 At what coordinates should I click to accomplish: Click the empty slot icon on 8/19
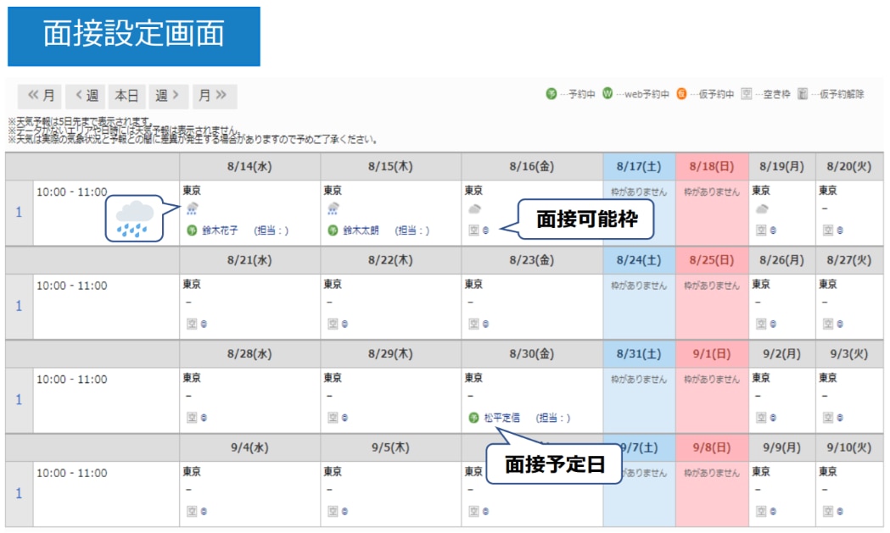[x=761, y=230]
